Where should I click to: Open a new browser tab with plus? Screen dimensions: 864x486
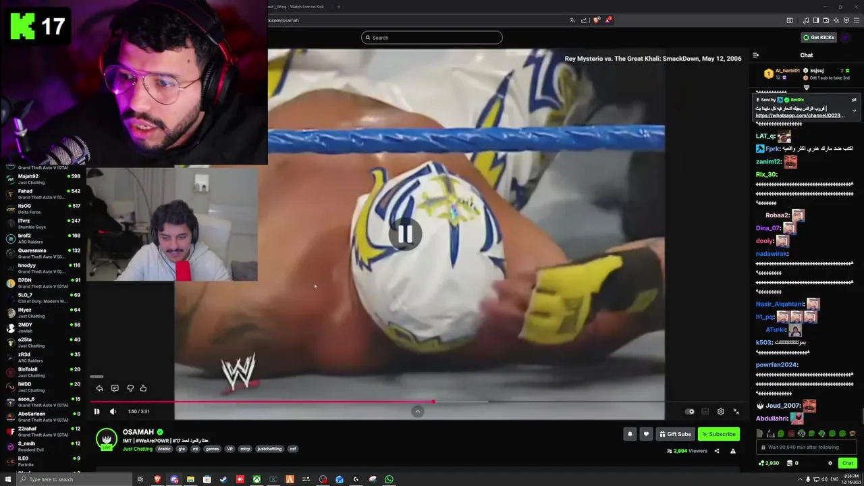339,7
